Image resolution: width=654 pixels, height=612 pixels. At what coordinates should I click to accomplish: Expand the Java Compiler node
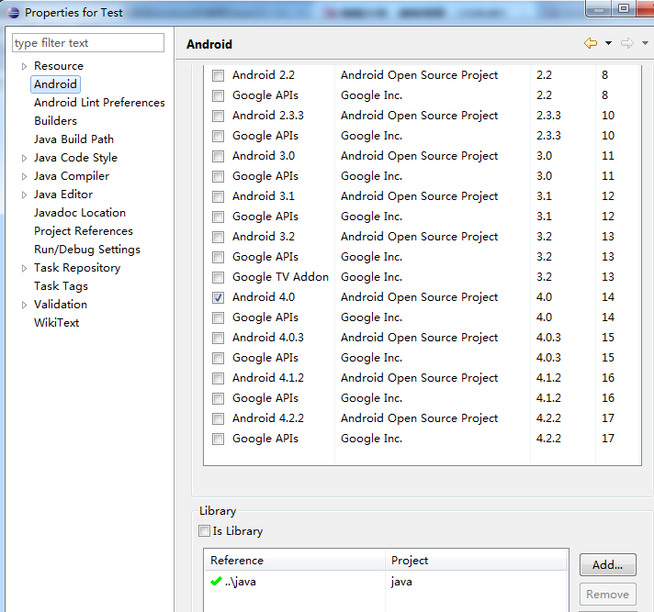coord(24,176)
